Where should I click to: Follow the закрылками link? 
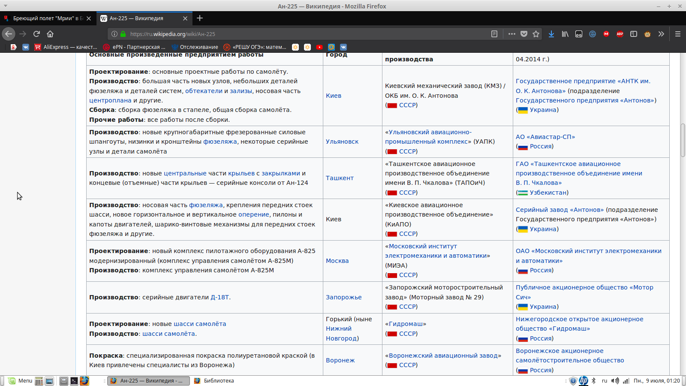281,173
